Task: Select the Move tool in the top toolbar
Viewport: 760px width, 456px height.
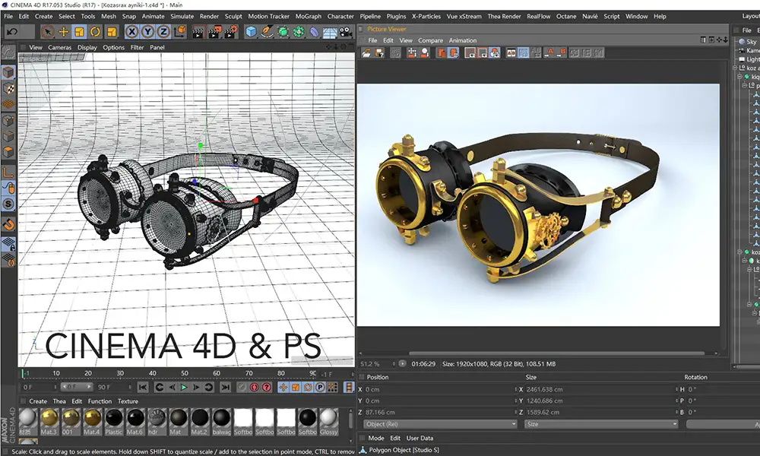Action: click(x=64, y=32)
